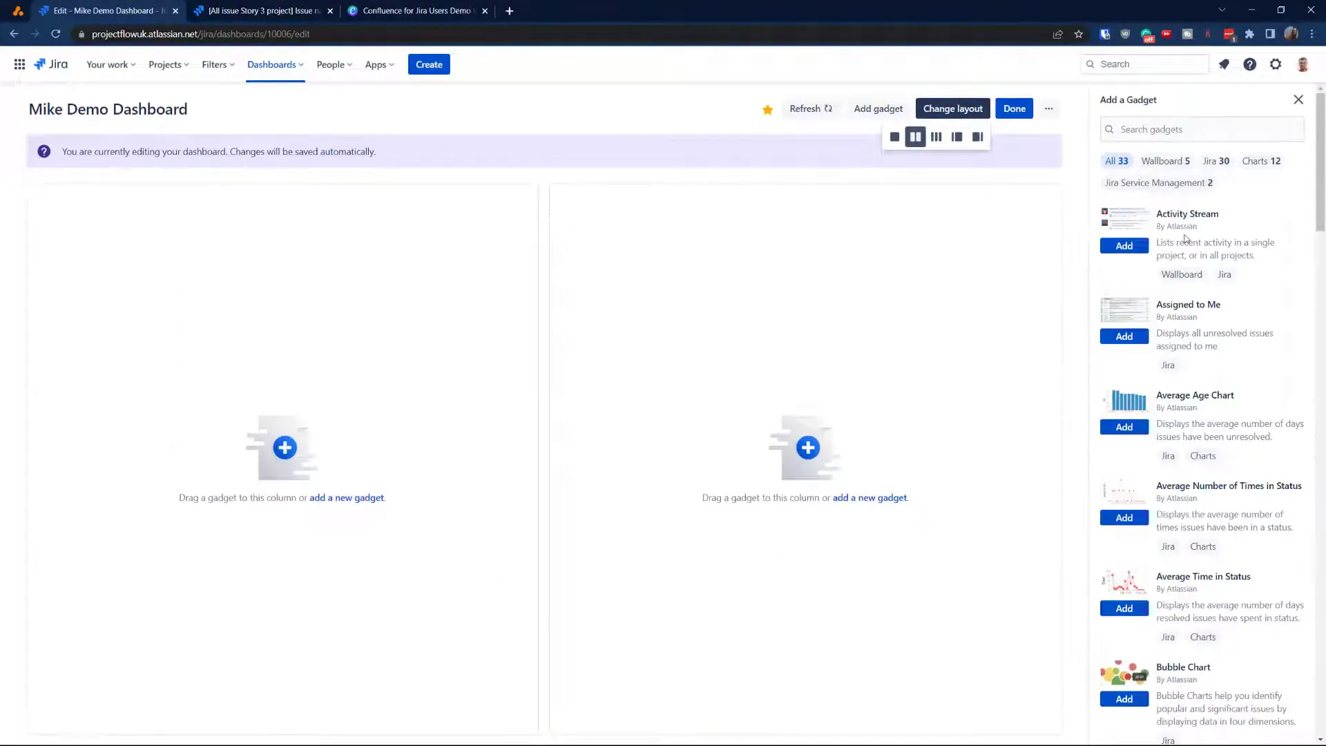Click the Activity Stream gadget thumbnail
This screenshot has width=1326, height=746.
pos(1124,219)
